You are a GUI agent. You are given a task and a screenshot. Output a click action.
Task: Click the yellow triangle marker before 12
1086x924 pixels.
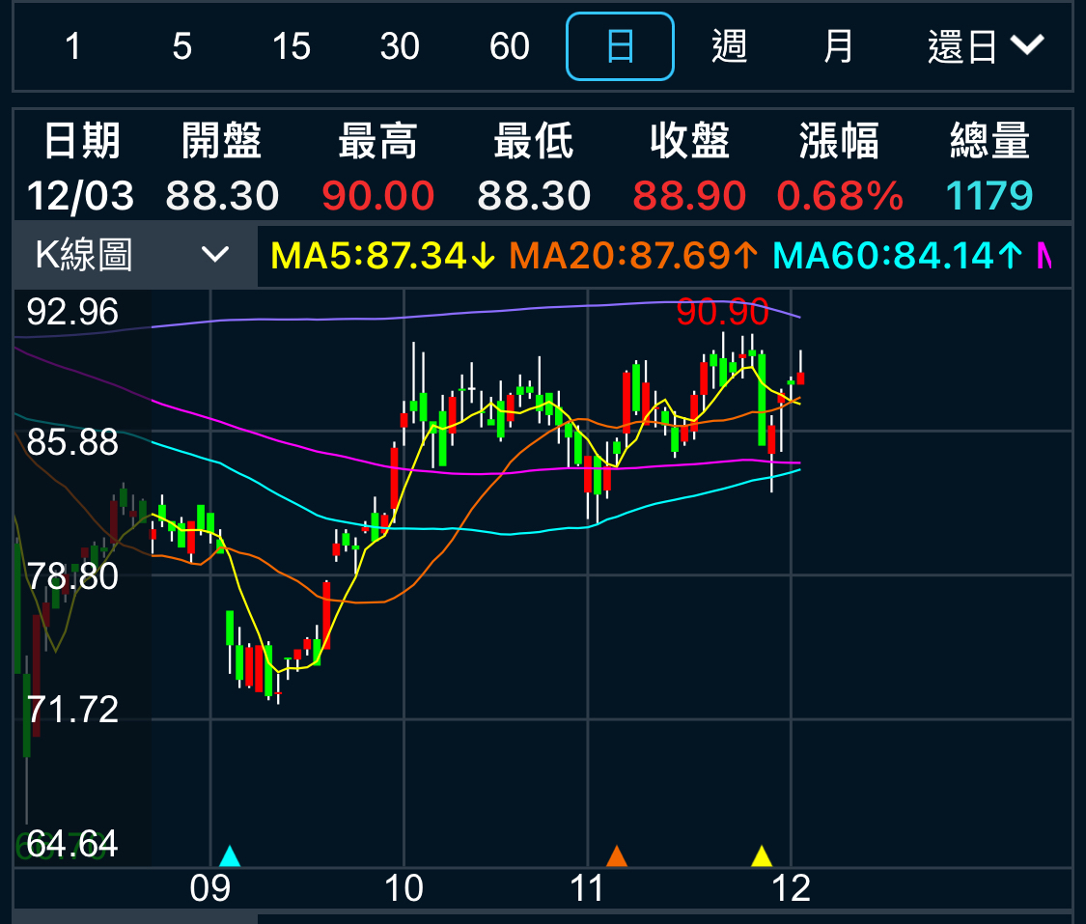click(762, 855)
